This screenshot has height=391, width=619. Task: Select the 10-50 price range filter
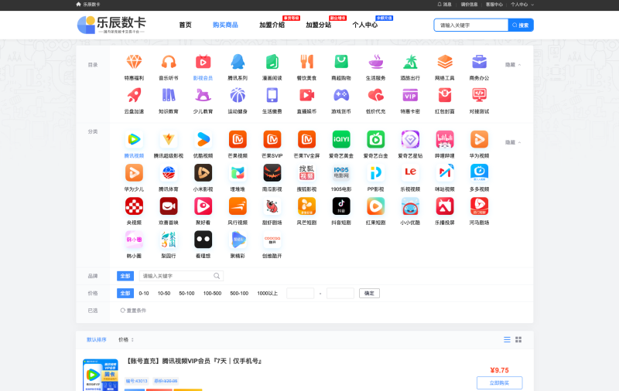[x=164, y=294]
